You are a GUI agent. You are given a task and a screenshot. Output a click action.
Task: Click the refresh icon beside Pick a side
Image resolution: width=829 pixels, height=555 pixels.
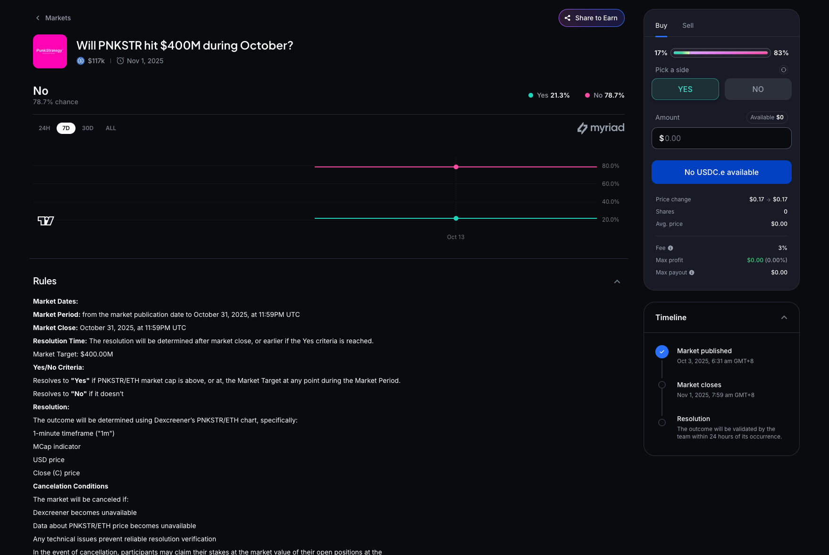pyautogui.click(x=783, y=70)
